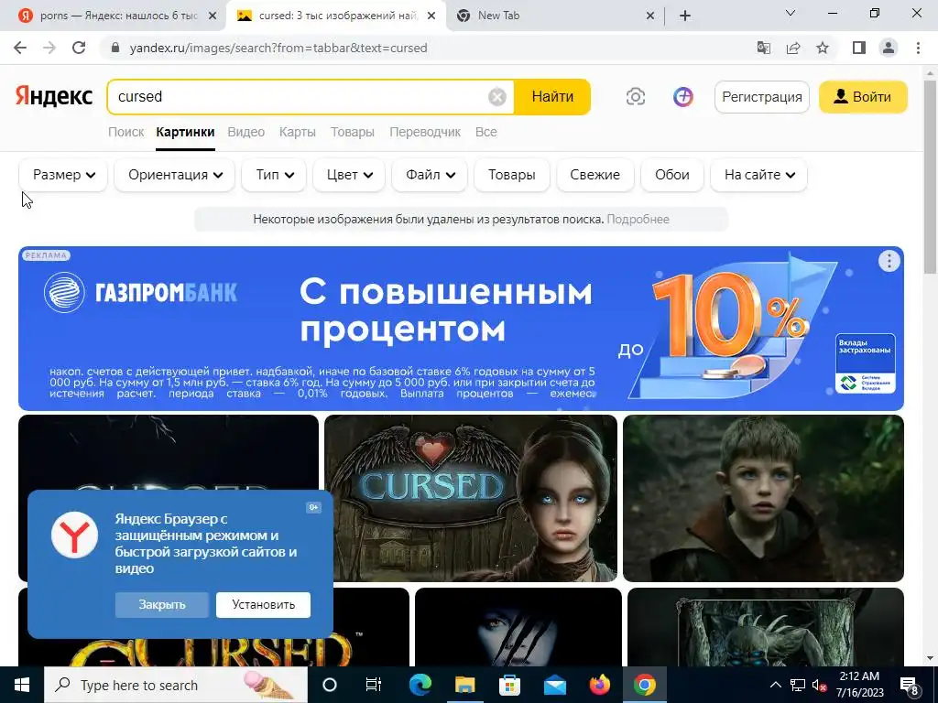The height and width of the screenshot is (703, 938).
Task: Click the Регистрация button
Action: tap(761, 97)
